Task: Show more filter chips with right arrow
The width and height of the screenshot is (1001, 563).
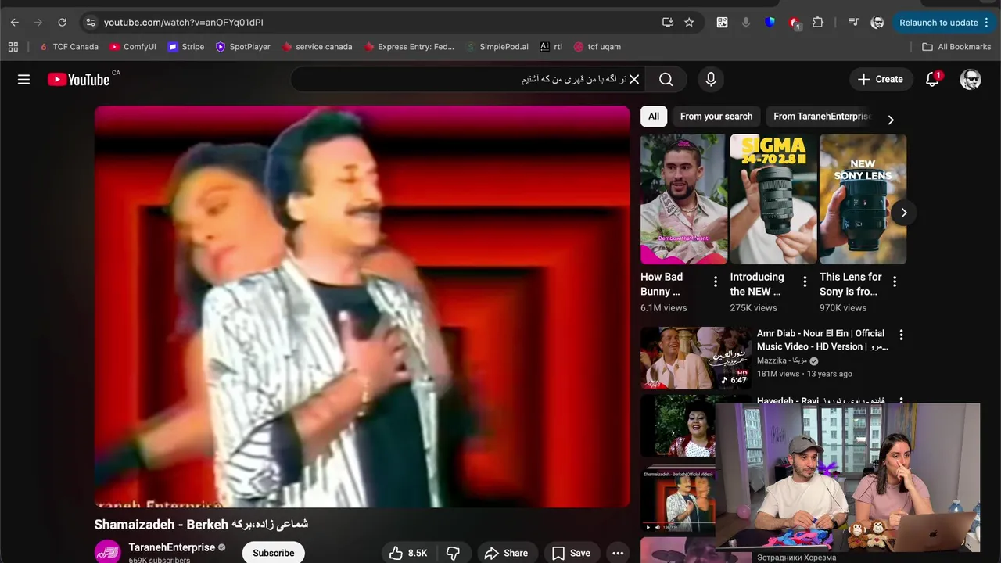Action: tap(890, 120)
